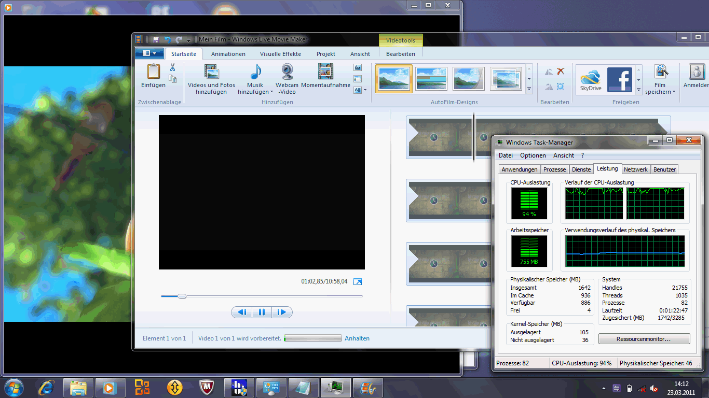Share the movie to SkyDrive
The height and width of the screenshot is (398, 709).
pos(591,80)
